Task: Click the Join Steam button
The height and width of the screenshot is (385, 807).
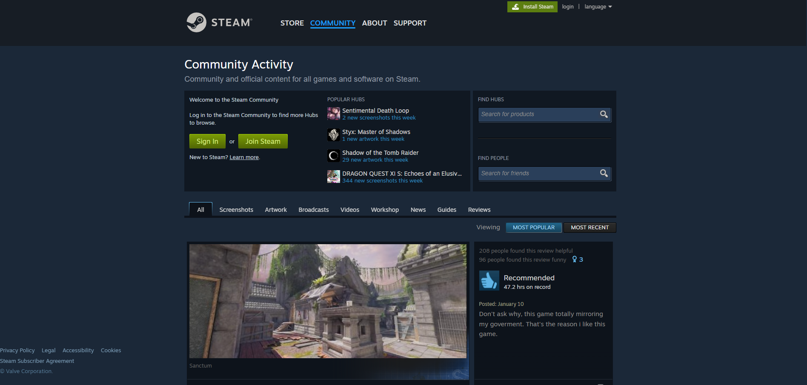Action: click(x=263, y=141)
